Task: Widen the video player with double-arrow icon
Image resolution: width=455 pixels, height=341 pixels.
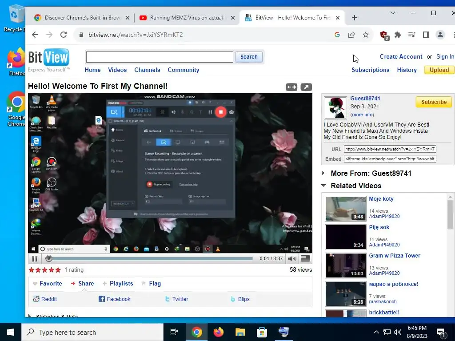Action: point(291,87)
